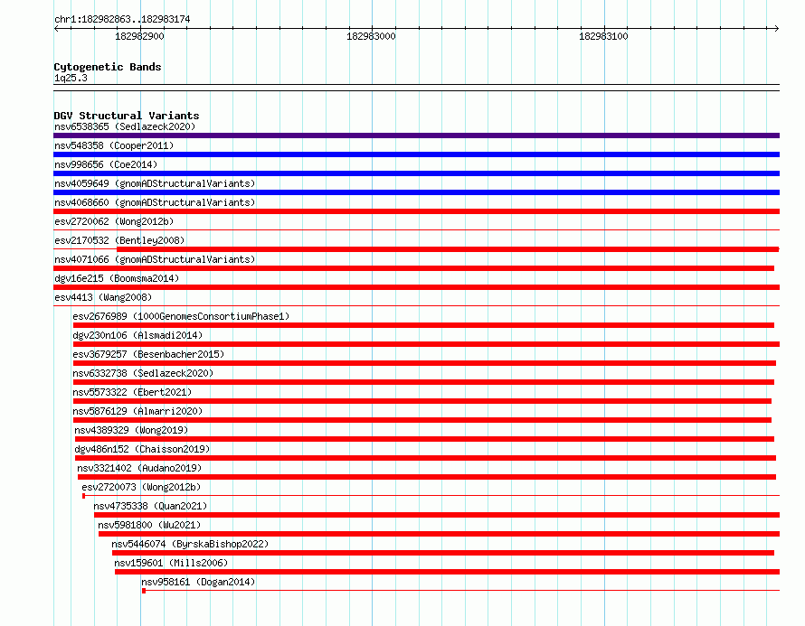Open esv2720062 (Wong2012b) variant label
805x626 pixels.
(x=114, y=221)
